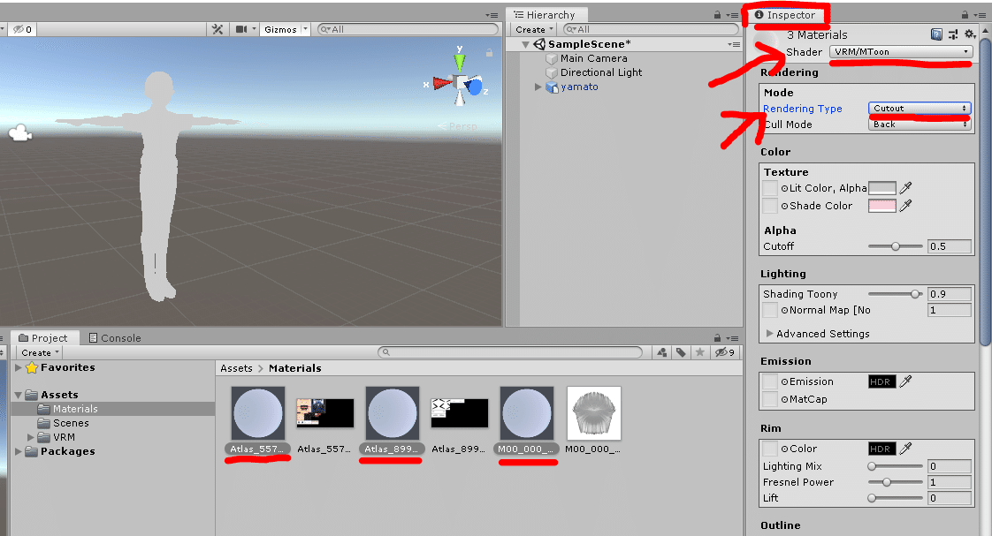Viewport: 992px width, 536px height.
Task: Switch to the Console tab
Action: [115, 338]
